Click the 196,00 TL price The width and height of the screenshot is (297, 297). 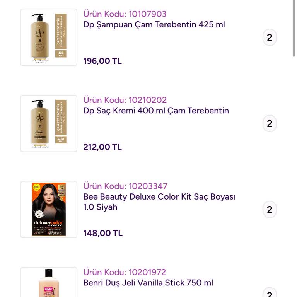tap(102, 61)
